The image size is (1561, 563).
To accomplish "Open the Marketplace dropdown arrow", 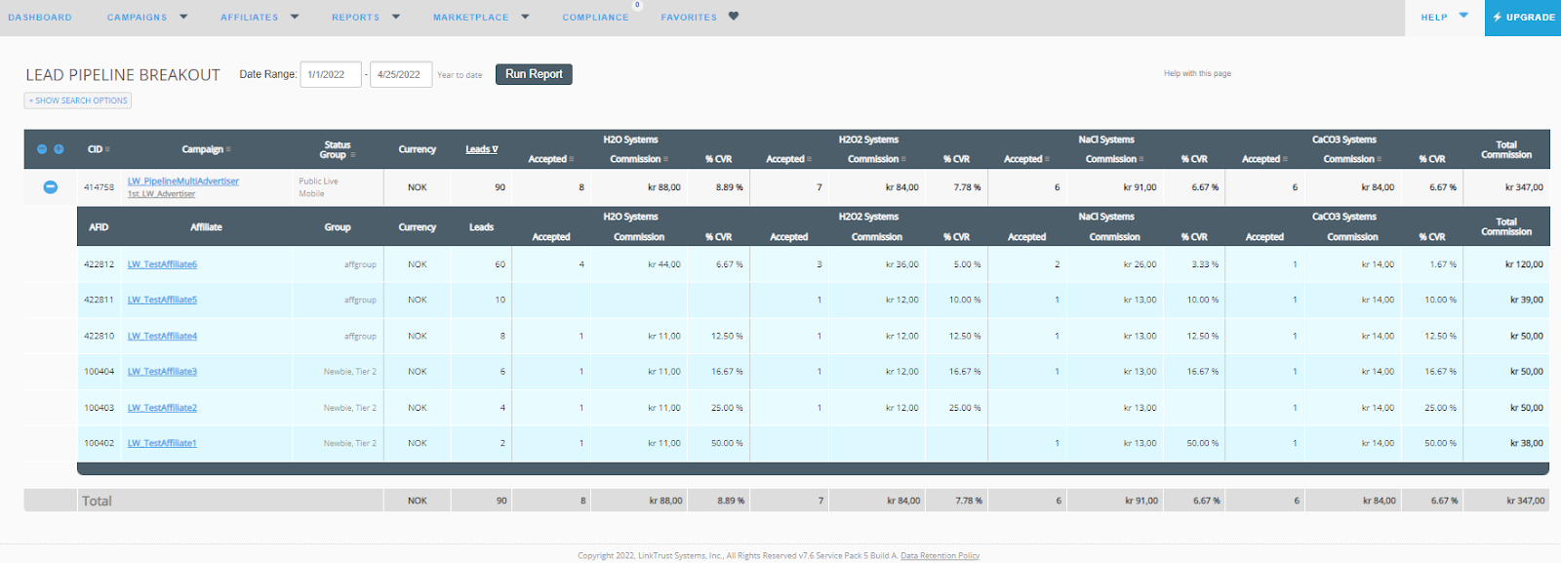I will click(525, 17).
